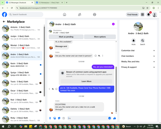Open the emoji picker in message box
161x129 pixels.
point(109,118)
